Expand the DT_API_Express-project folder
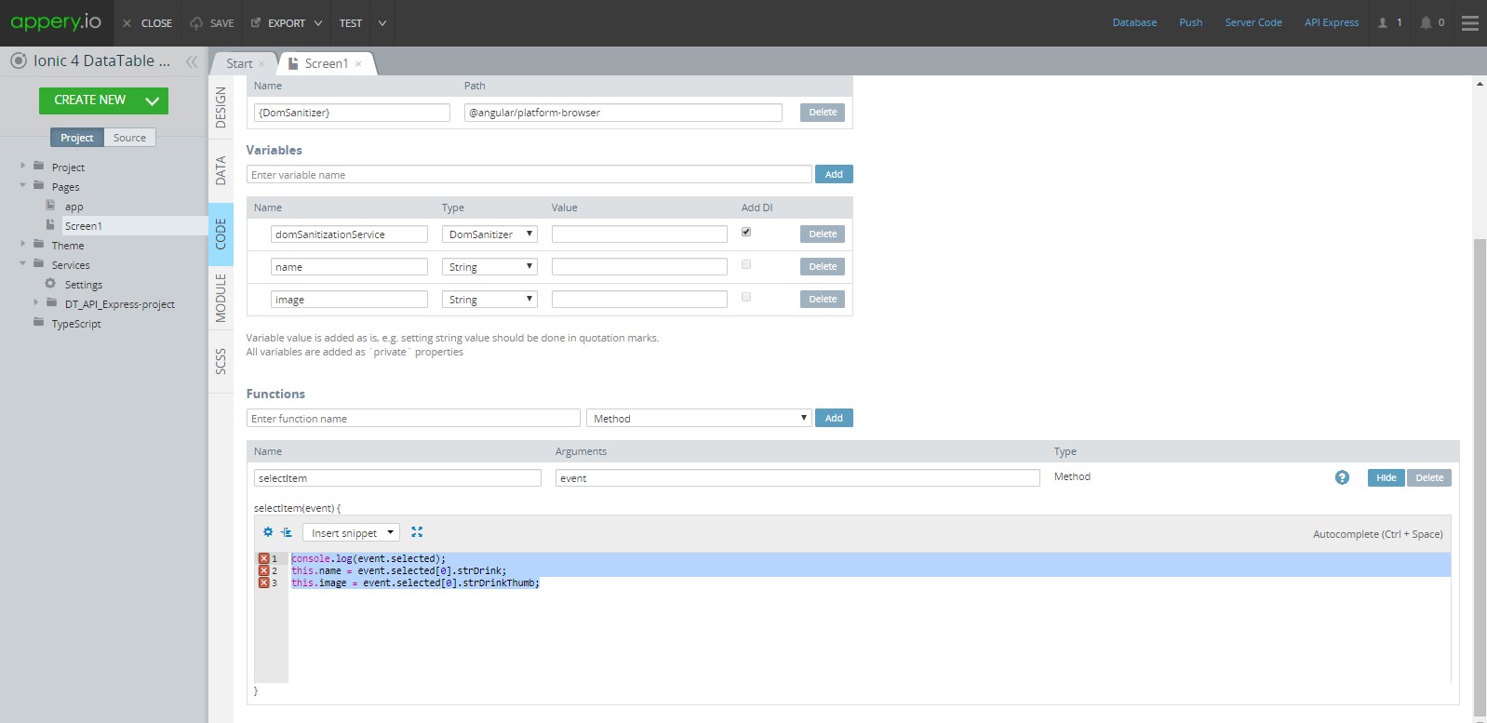The image size is (1487, 723). (x=35, y=302)
